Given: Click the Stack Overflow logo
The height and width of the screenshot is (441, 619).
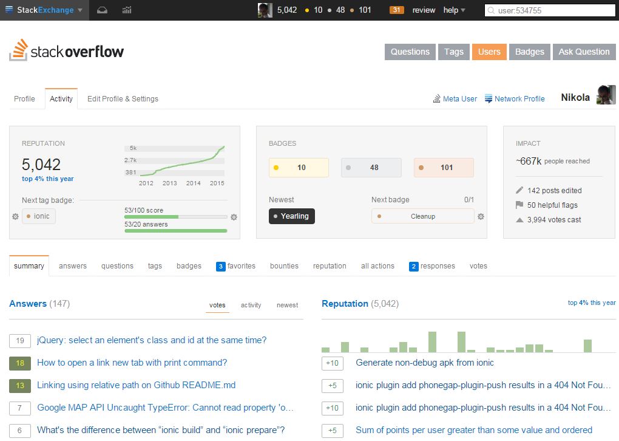Looking at the screenshot, I should pos(66,50).
